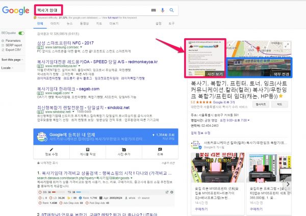Open the full report keyword link

click(x=113, y=18)
